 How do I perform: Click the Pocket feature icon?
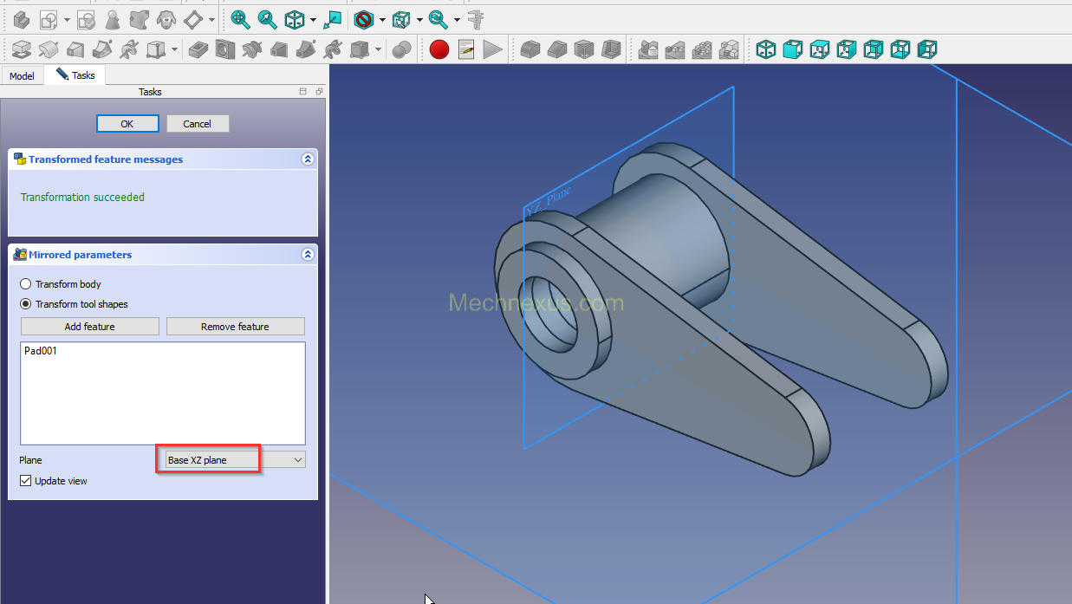tap(198, 49)
